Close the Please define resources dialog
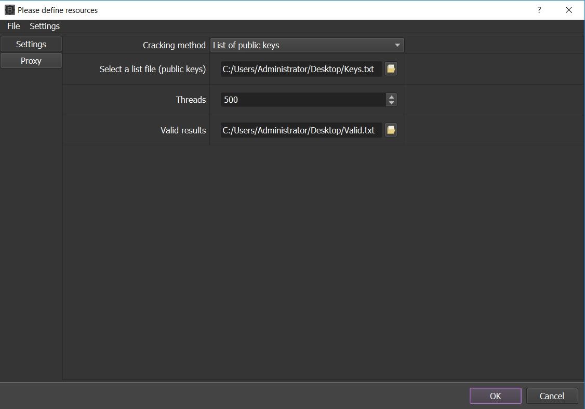Image resolution: width=585 pixels, height=409 pixels. tap(568, 10)
